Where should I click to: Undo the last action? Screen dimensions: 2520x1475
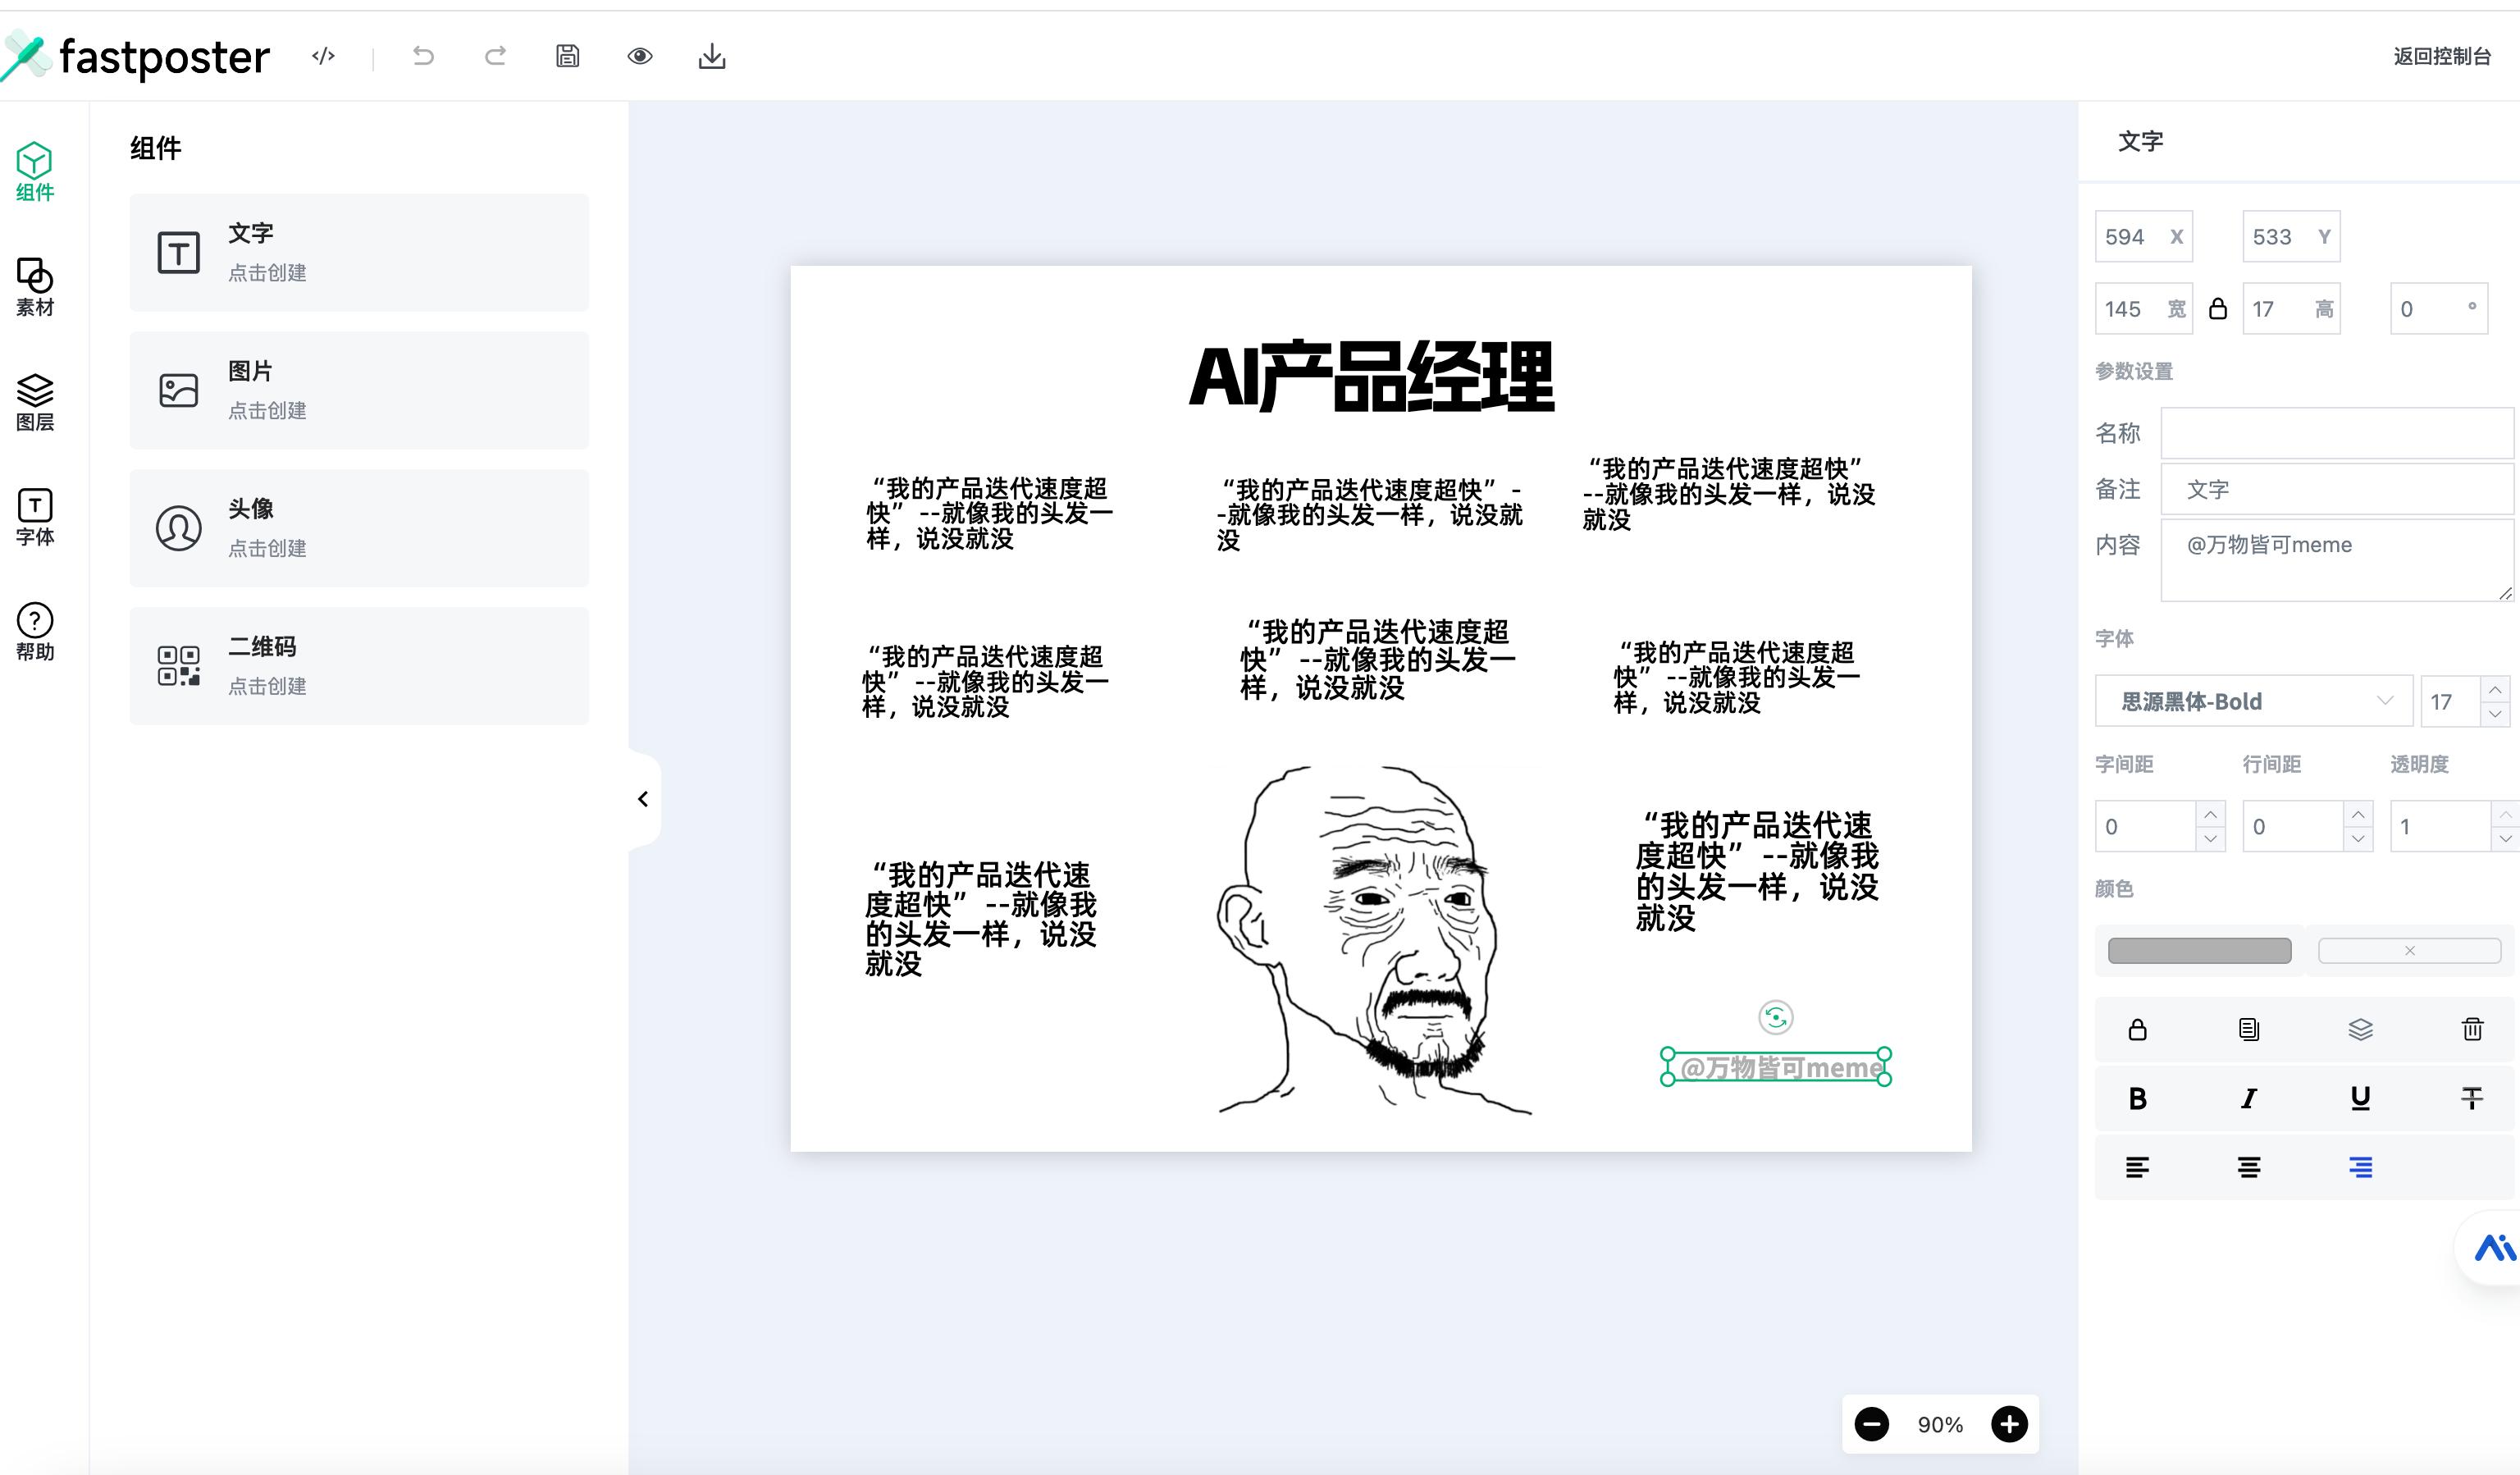pos(424,56)
